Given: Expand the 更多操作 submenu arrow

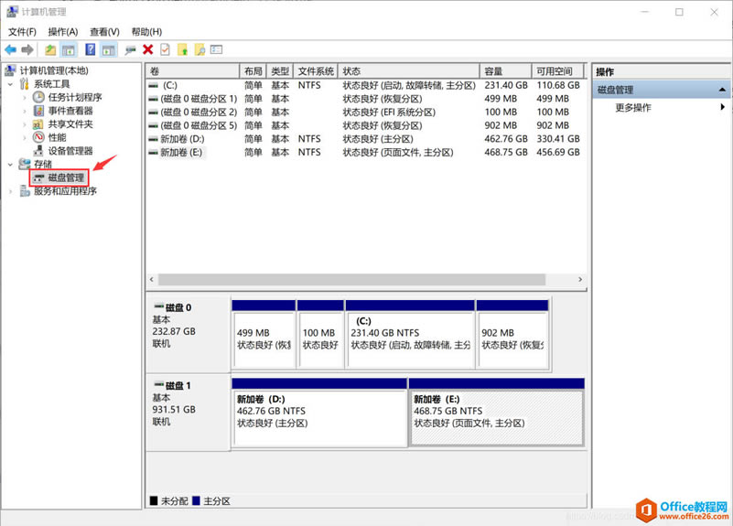Looking at the screenshot, I should click(723, 107).
